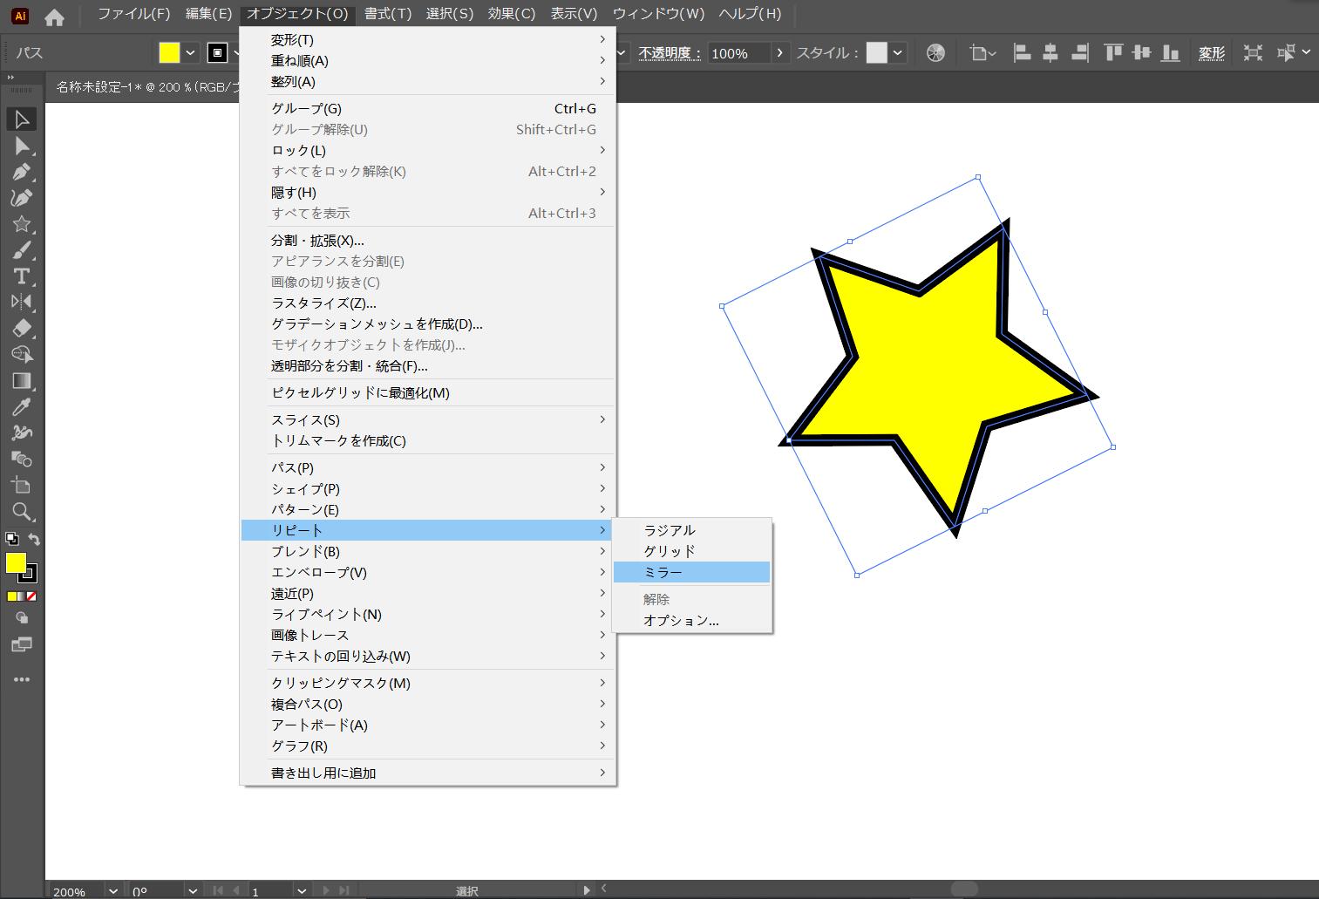Open Recolor Artwork color wheel icon
This screenshot has height=899, width=1319.
935,53
